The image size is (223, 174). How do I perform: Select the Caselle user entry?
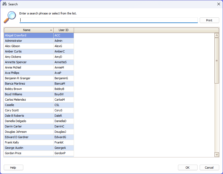coord(39,105)
